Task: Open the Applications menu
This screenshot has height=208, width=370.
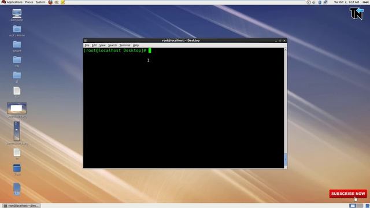Action: pyautogui.click(x=14, y=2)
